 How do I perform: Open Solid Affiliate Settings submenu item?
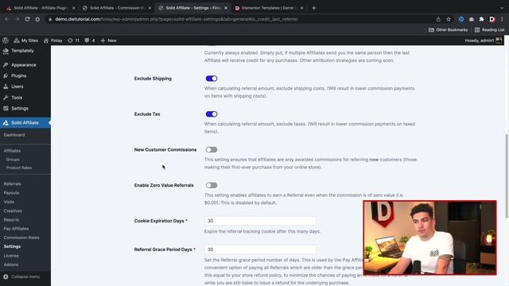coord(13,246)
